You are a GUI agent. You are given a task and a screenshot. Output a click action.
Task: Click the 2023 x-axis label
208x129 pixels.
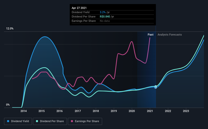(186, 111)
